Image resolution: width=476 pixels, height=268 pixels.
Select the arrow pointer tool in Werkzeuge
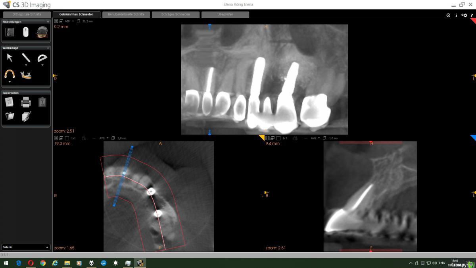click(10, 58)
